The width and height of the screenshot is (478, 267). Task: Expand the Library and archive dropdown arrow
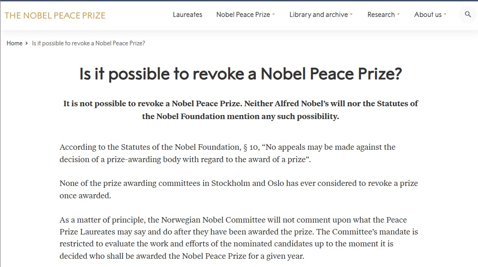[x=351, y=15]
